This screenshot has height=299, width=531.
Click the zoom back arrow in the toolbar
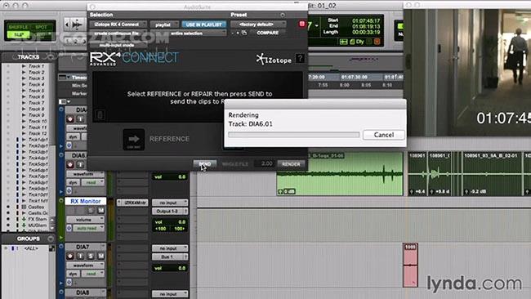(67, 25)
